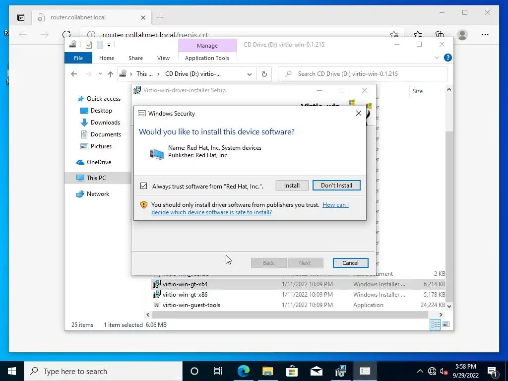Select the virtio-win-gt-x64 file

(185, 284)
